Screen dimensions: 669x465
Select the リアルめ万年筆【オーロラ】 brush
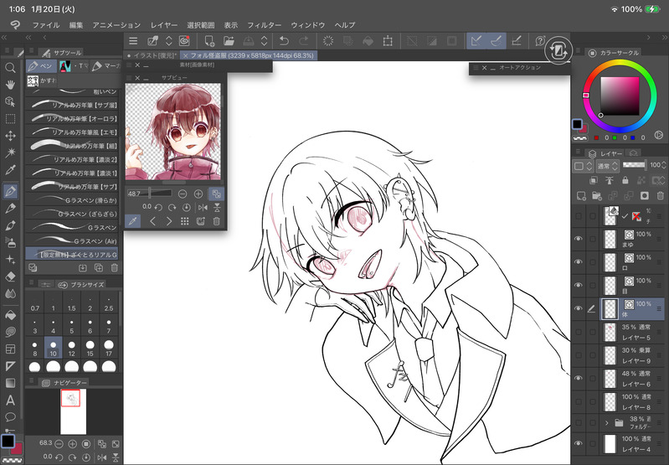click(72, 118)
